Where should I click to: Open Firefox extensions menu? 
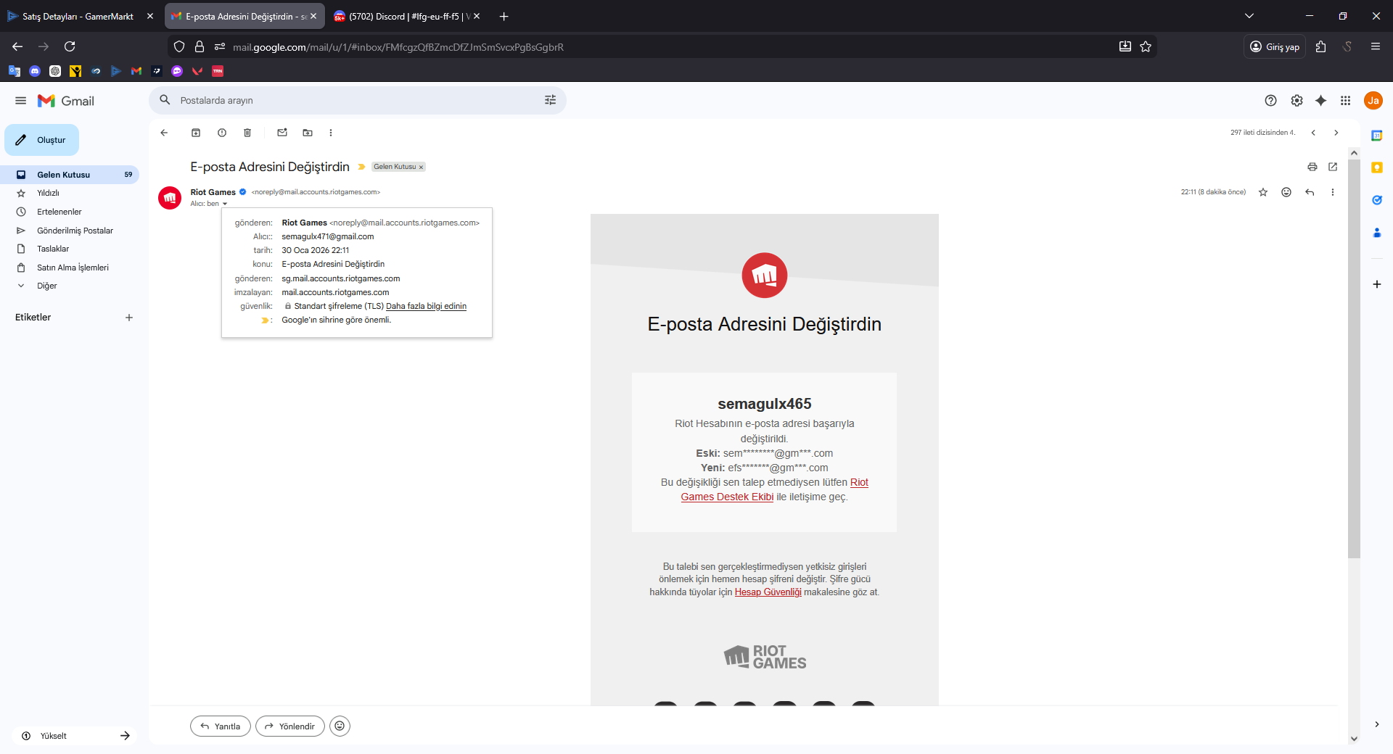coord(1321,46)
